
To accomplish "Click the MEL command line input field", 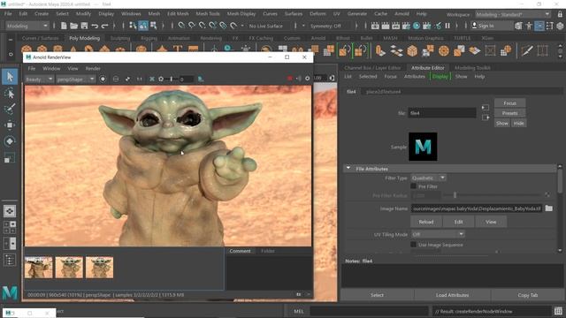I will click(x=369, y=311).
